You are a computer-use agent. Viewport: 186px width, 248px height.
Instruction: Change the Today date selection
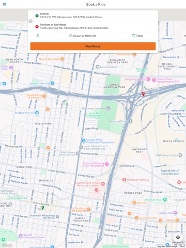[137, 36]
